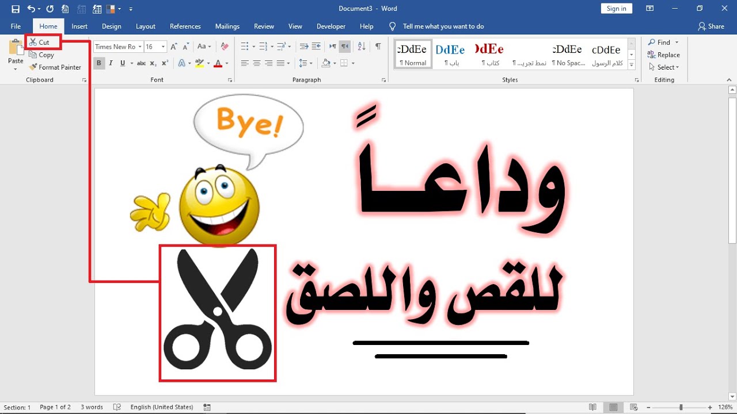Increase font size with Grow Font icon

[x=174, y=47]
